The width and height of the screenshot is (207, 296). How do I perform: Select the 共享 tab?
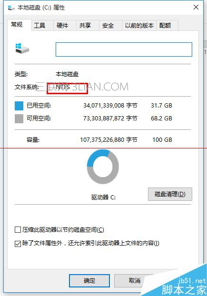point(85,25)
